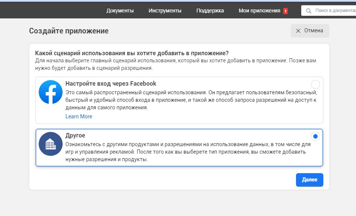Open the Документы menu

tap(120, 11)
